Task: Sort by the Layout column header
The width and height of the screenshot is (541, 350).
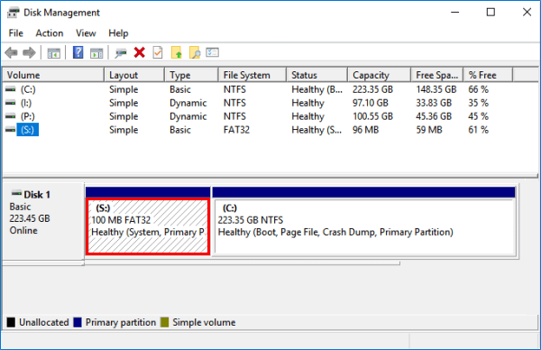Action: click(x=134, y=75)
